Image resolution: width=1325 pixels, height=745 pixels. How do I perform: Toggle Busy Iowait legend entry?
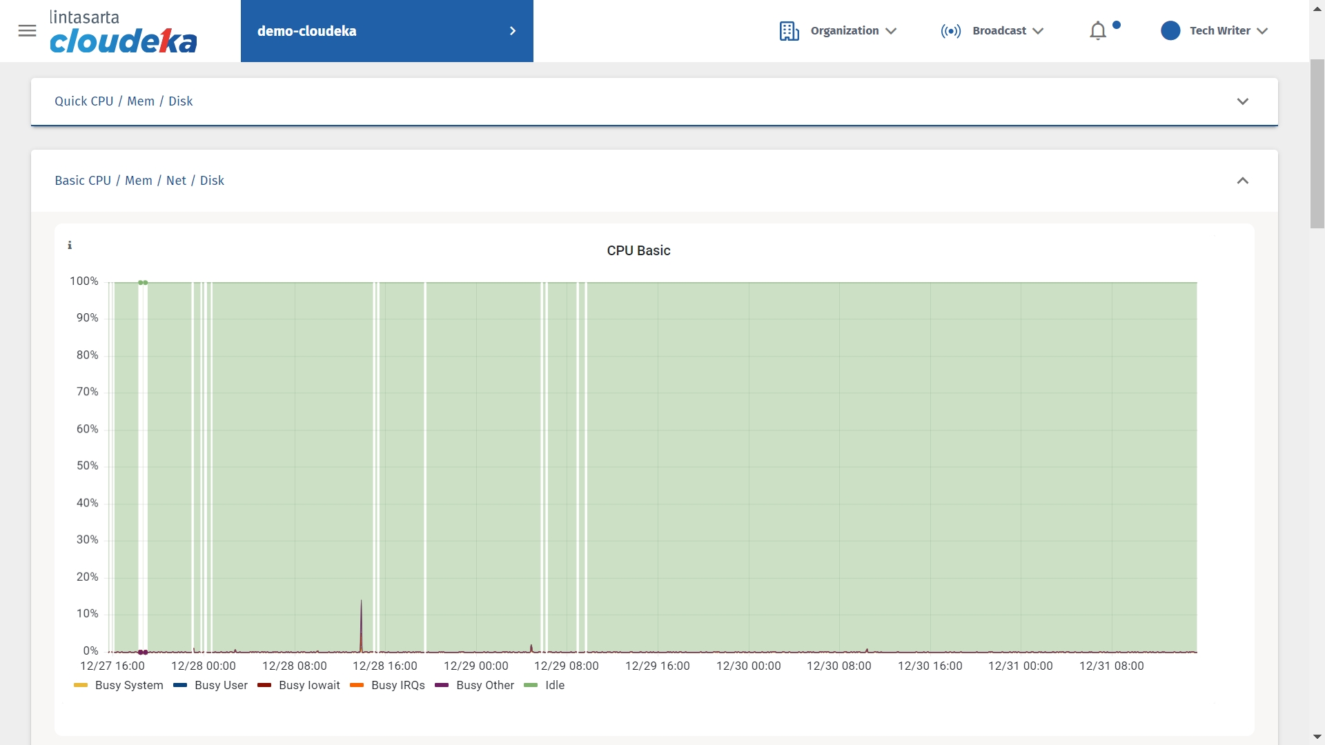point(308,686)
